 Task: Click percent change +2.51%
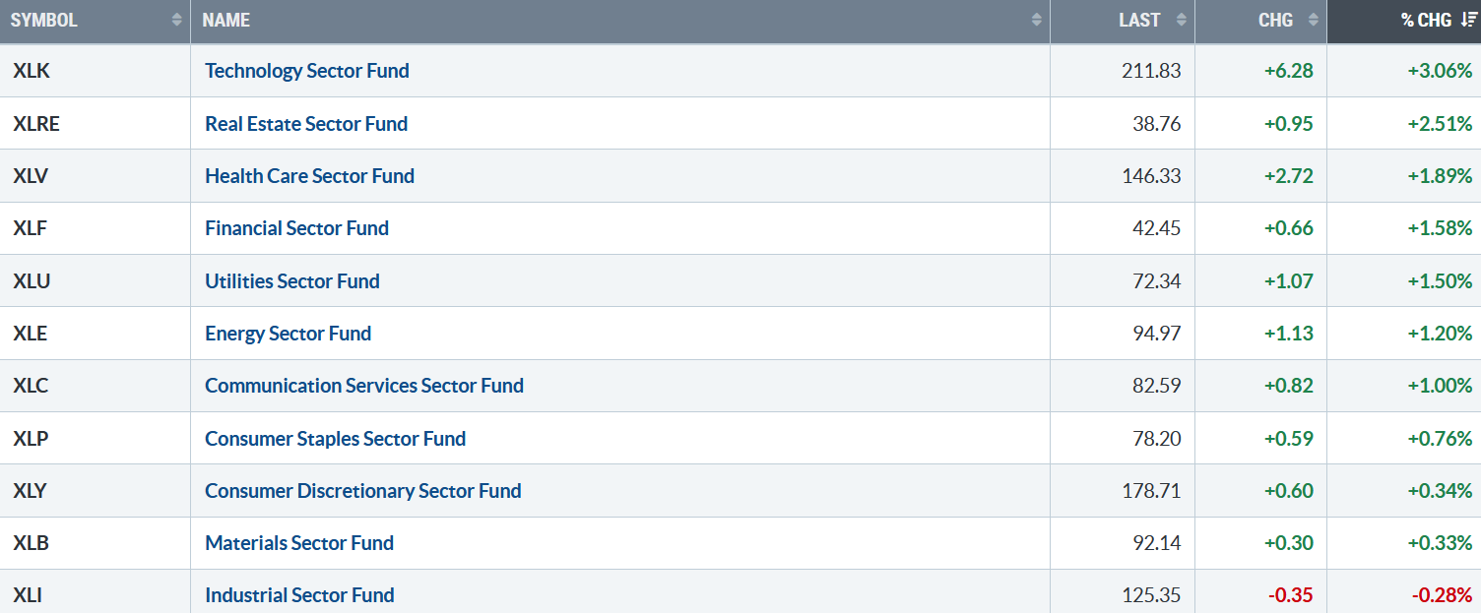coord(1440,123)
